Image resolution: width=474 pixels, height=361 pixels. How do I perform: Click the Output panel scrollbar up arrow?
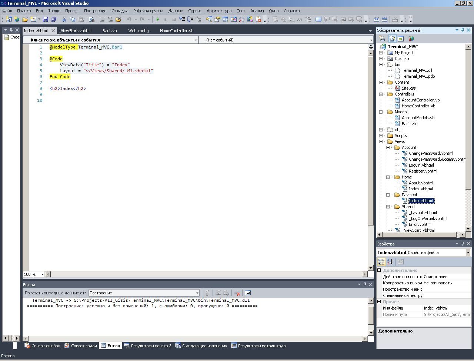coord(371,301)
